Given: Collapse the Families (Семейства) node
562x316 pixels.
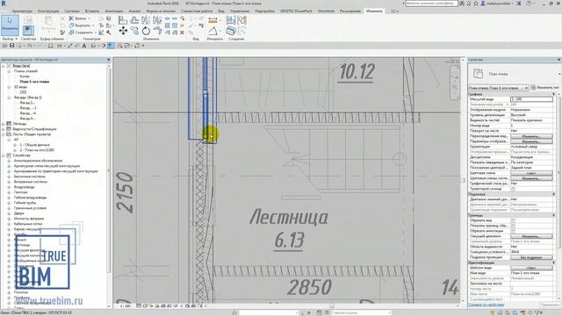Looking at the screenshot, I should click(x=4, y=155).
